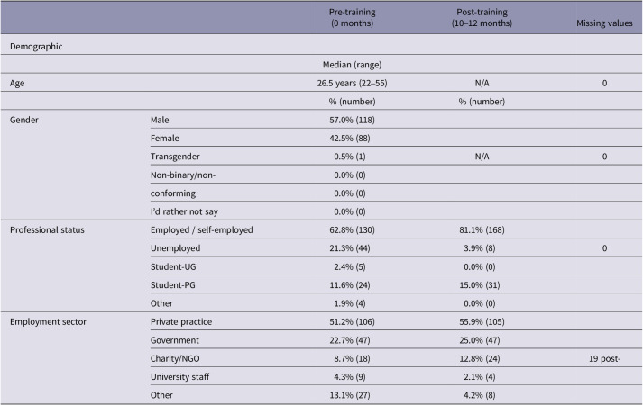Click the Post-training (10–12 months) header
Screen dimensions: 643x405
click(482, 18)
